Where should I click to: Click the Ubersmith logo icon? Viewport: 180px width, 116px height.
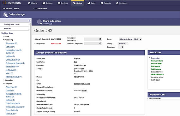(x=4, y=3)
